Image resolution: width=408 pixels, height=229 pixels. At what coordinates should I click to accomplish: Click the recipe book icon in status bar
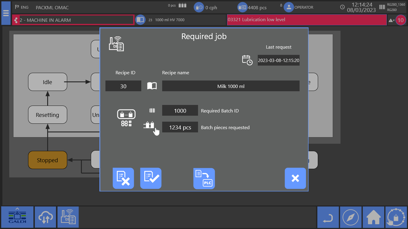click(x=140, y=20)
